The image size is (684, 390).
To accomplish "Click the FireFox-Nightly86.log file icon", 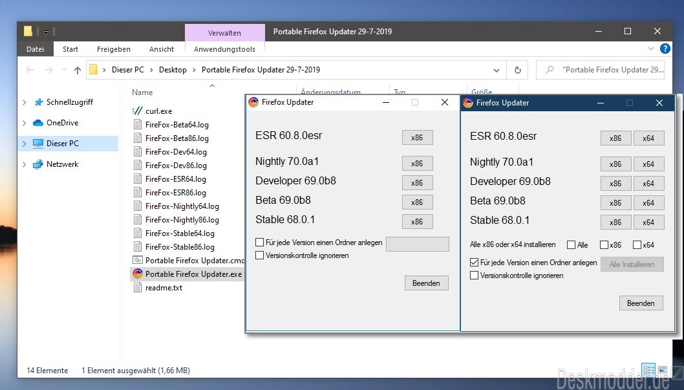I will click(138, 219).
